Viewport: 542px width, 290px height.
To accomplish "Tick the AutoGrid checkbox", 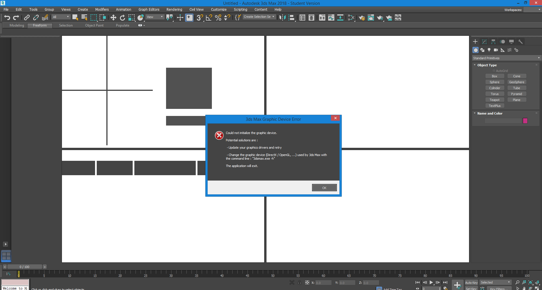I will [x=494, y=71].
